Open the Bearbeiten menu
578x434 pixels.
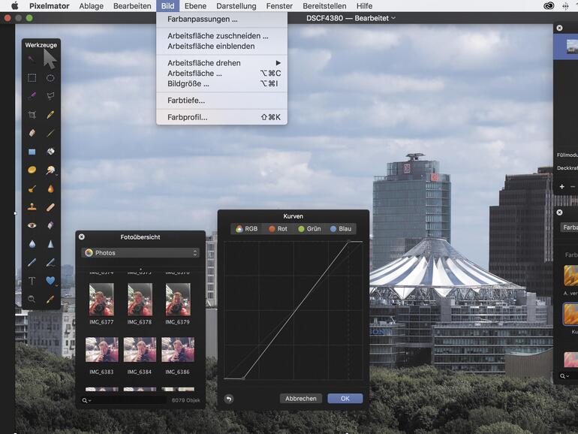[132, 6]
